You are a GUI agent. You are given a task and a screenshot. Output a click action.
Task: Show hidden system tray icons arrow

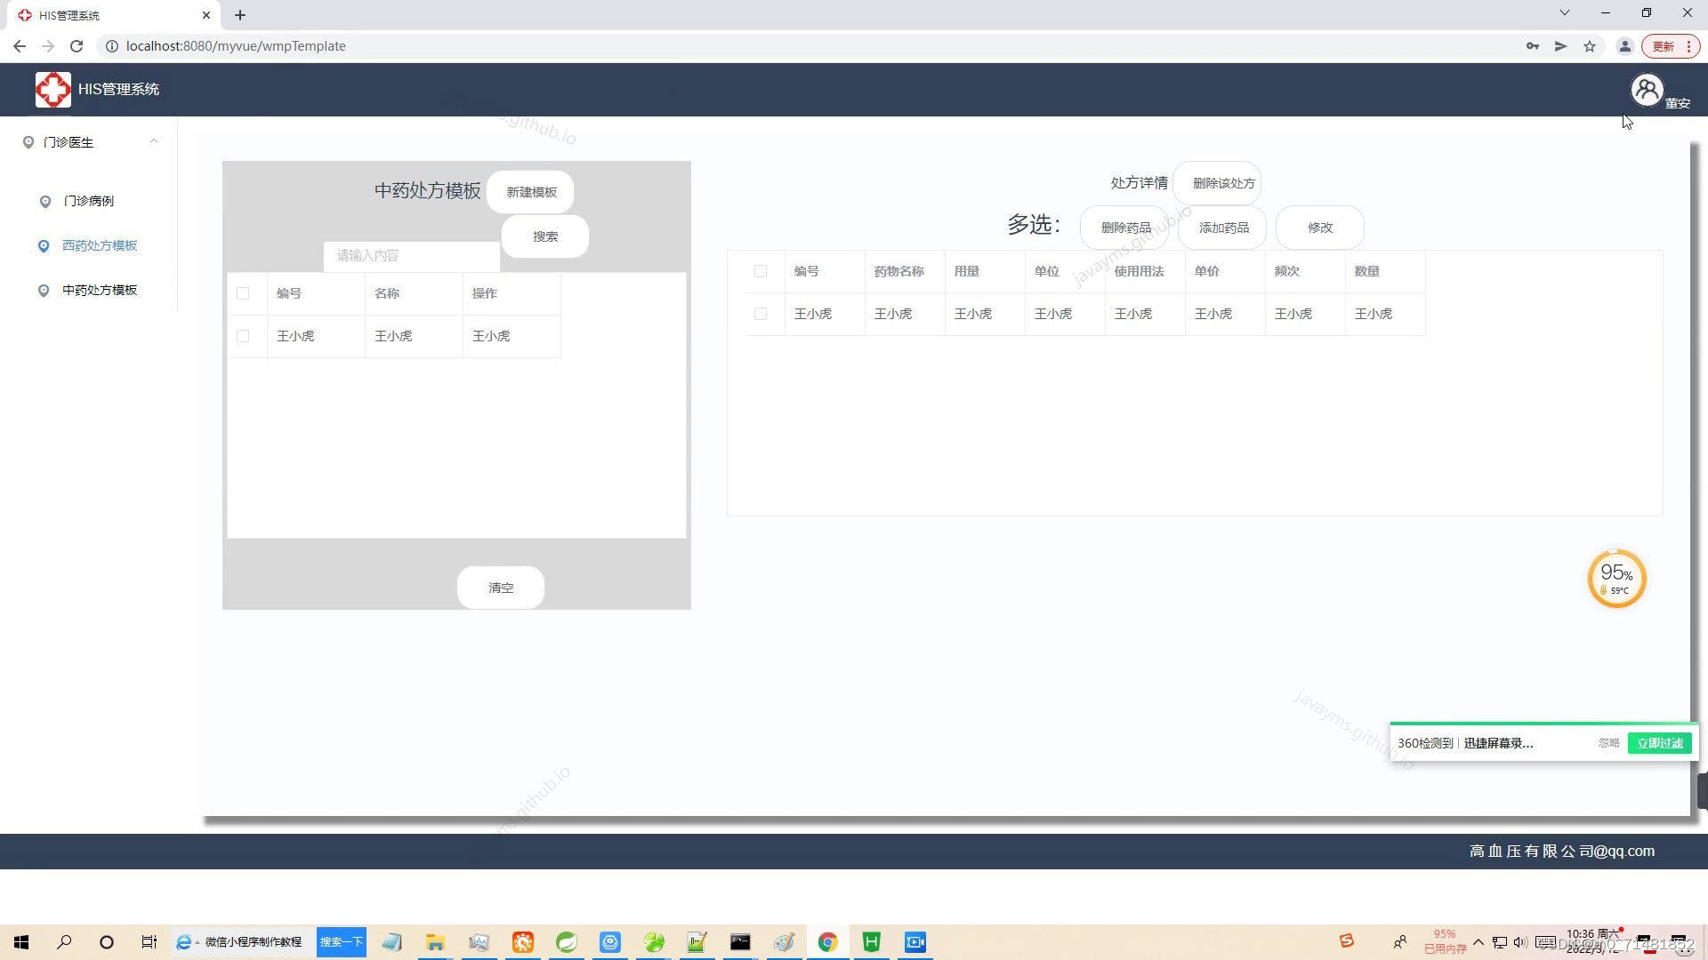1478,942
